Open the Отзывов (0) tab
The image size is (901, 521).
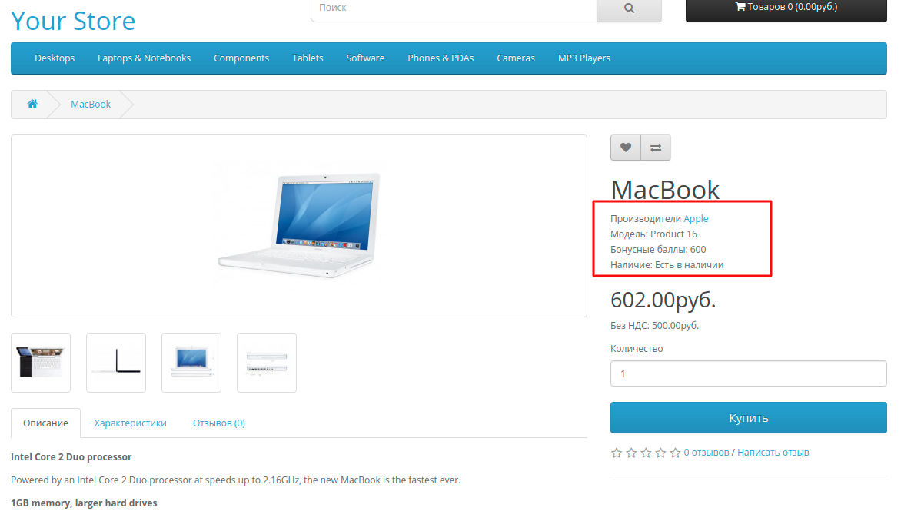pyautogui.click(x=218, y=423)
